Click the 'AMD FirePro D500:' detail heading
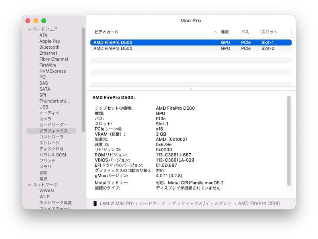This screenshot has height=239, width=318. (x=113, y=97)
